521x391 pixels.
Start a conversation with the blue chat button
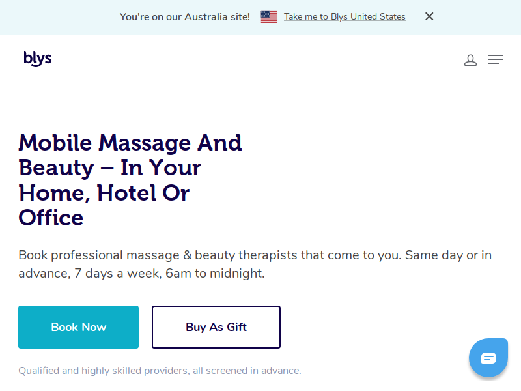(x=488, y=358)
